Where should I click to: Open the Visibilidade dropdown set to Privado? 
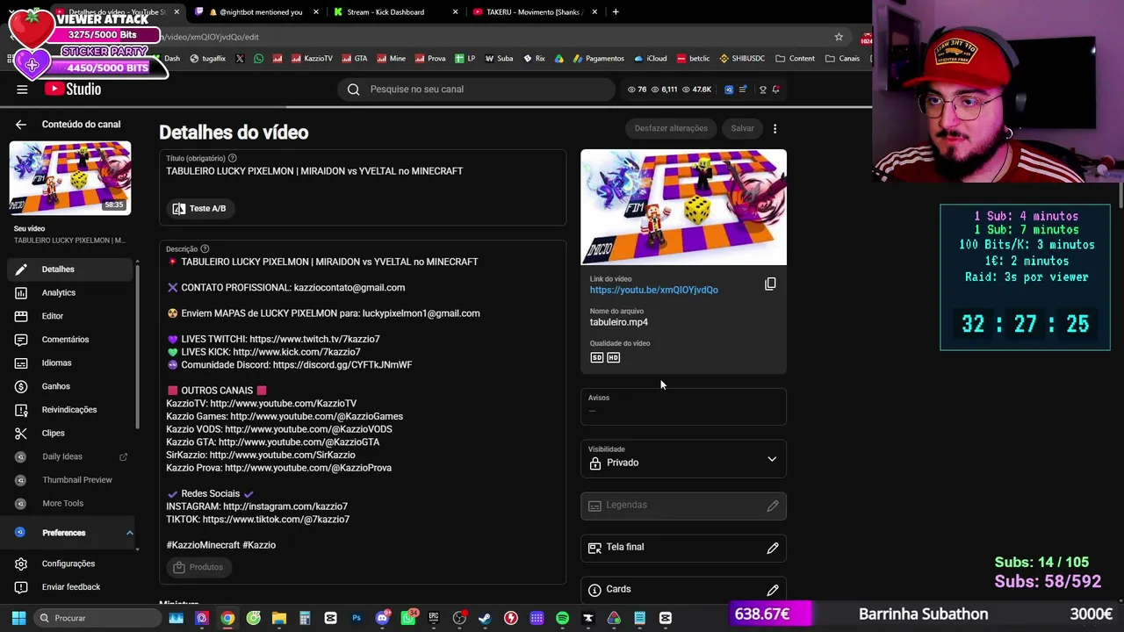(x=683, y=458)
